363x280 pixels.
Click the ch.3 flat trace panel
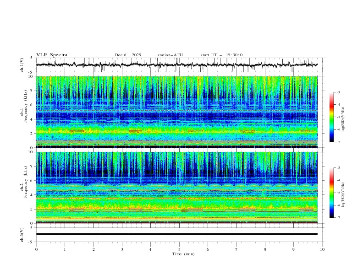click(180, 235)
